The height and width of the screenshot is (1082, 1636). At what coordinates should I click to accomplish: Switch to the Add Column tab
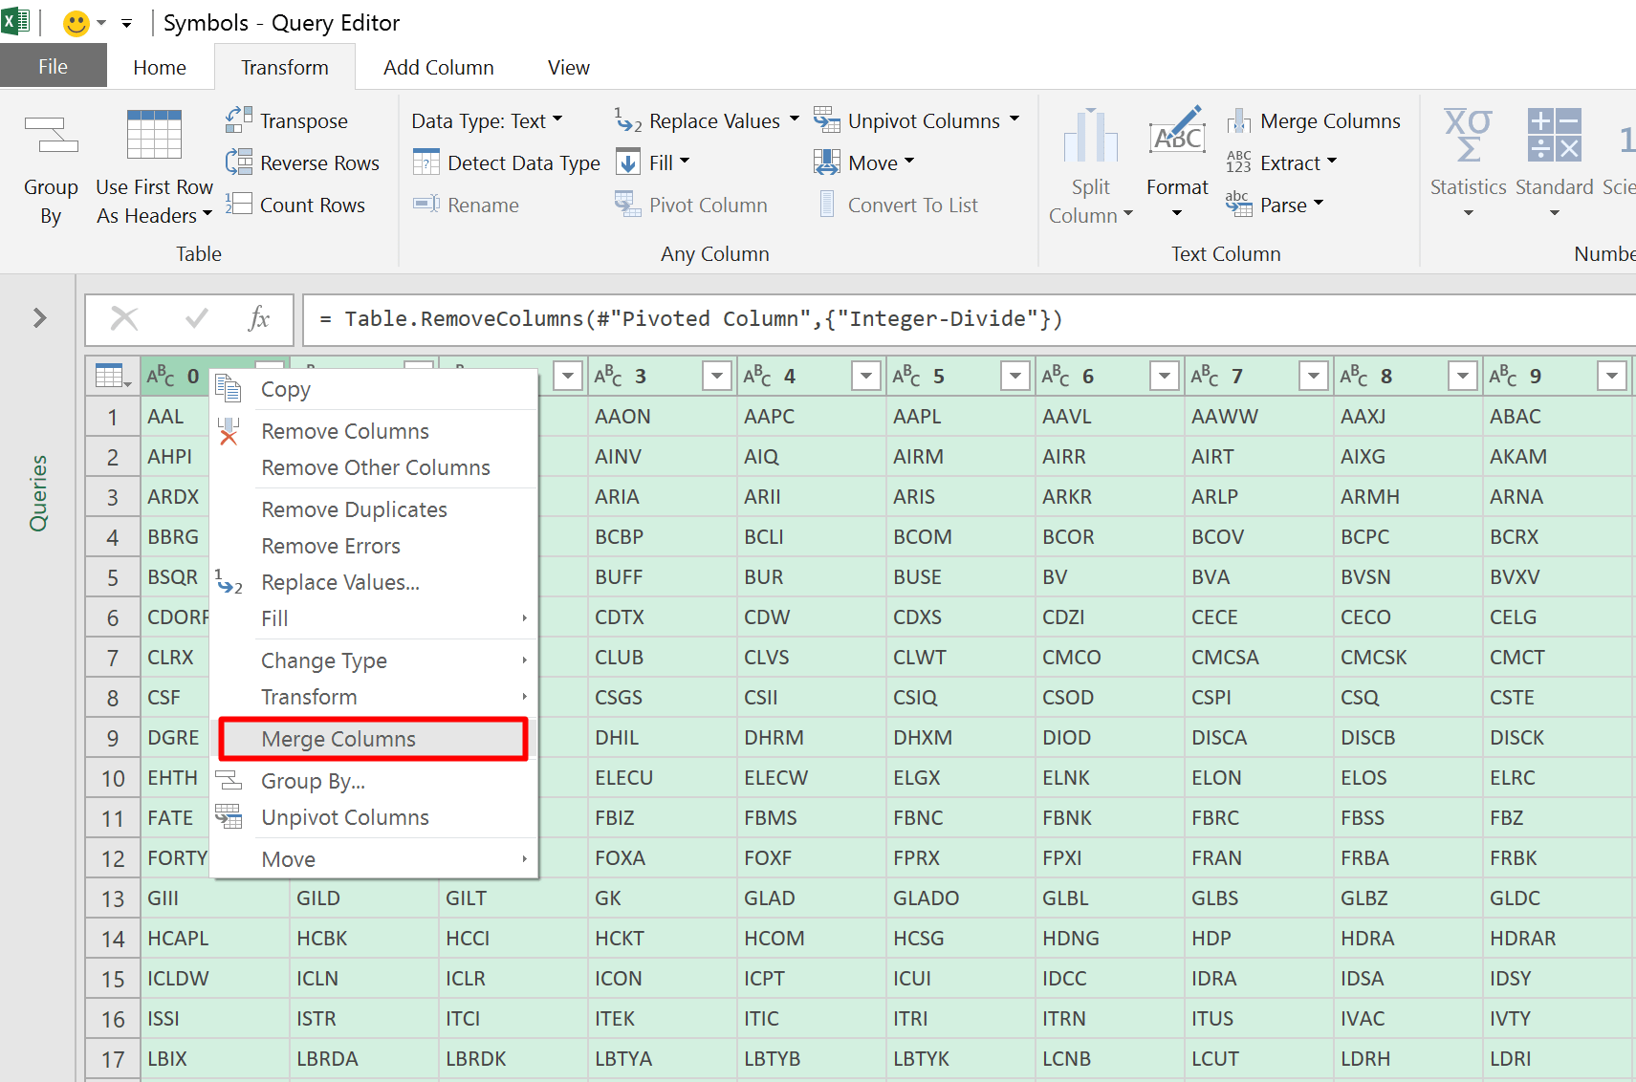(x=438, y=68)
